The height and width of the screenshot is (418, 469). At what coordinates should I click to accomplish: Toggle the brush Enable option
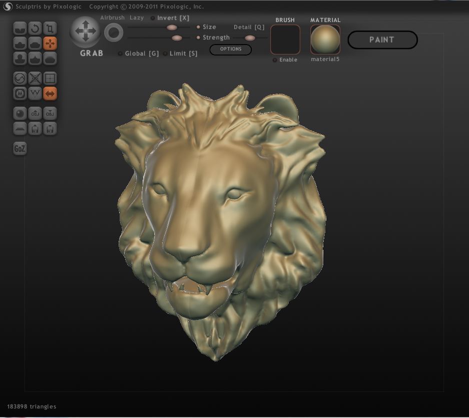pyautogui.click(x=285, y=60)
